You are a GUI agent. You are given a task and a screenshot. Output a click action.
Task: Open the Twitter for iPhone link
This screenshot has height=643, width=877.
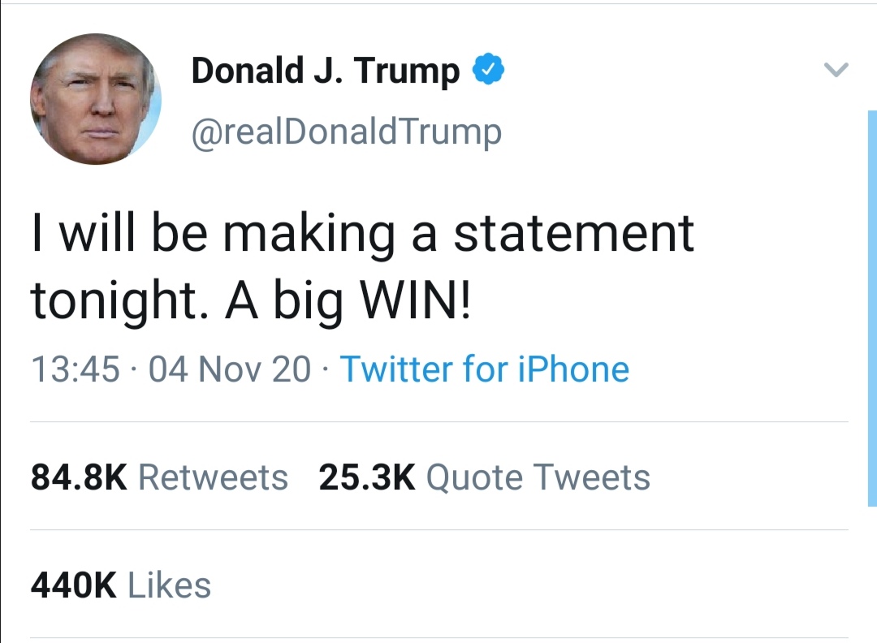pos(484,369)
